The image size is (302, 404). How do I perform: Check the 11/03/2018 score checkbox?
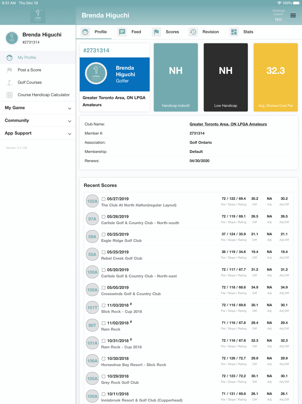coord(104,306)
